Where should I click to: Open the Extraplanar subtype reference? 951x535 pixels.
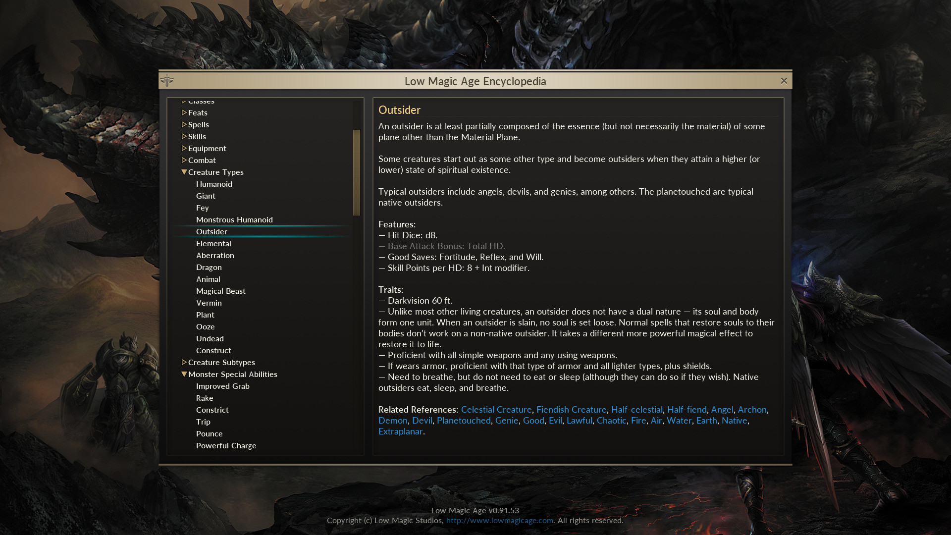tap(400, 431)
